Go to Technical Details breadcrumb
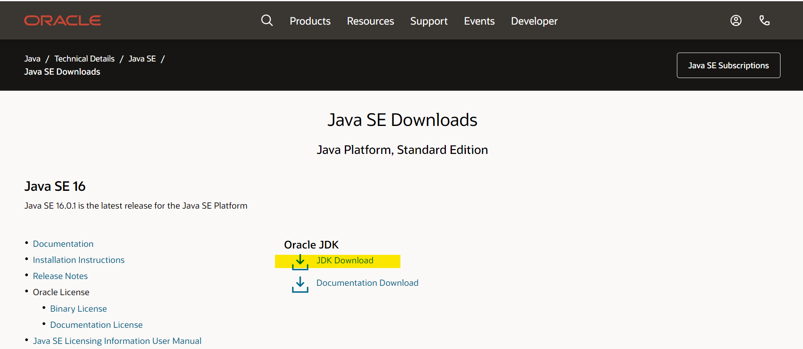This screenshot has height=349, width=803. pyautogui.click(x=85, y=59)
